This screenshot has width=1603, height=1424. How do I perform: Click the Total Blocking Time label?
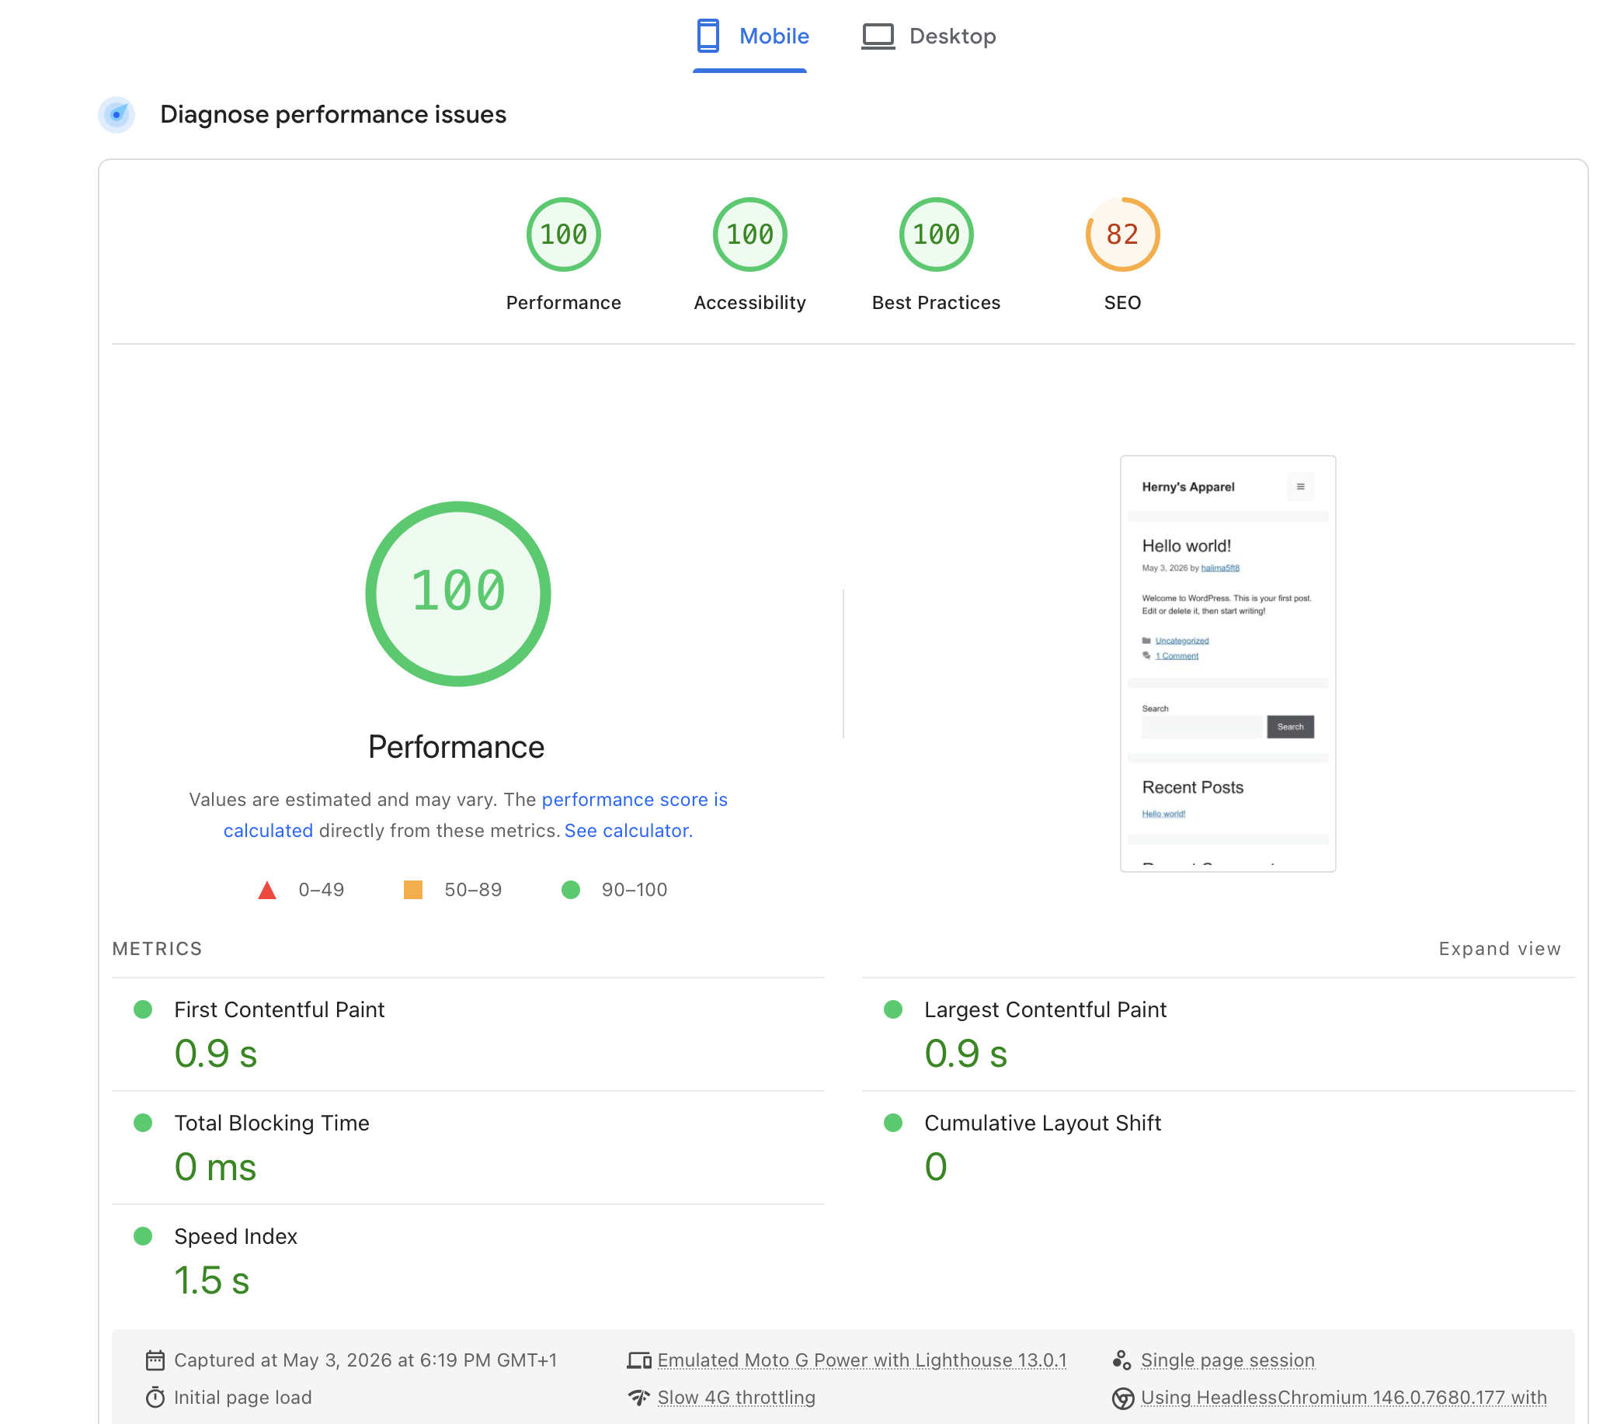coord(271,1123)
